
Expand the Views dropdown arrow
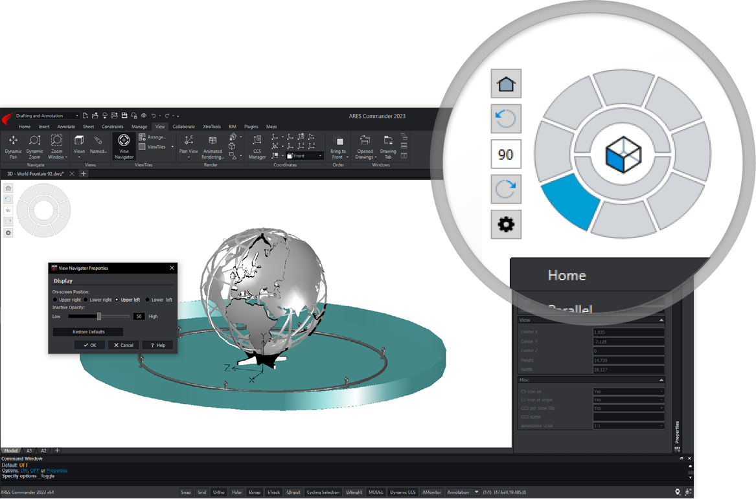pyautogui.click(x=79, y=157)
